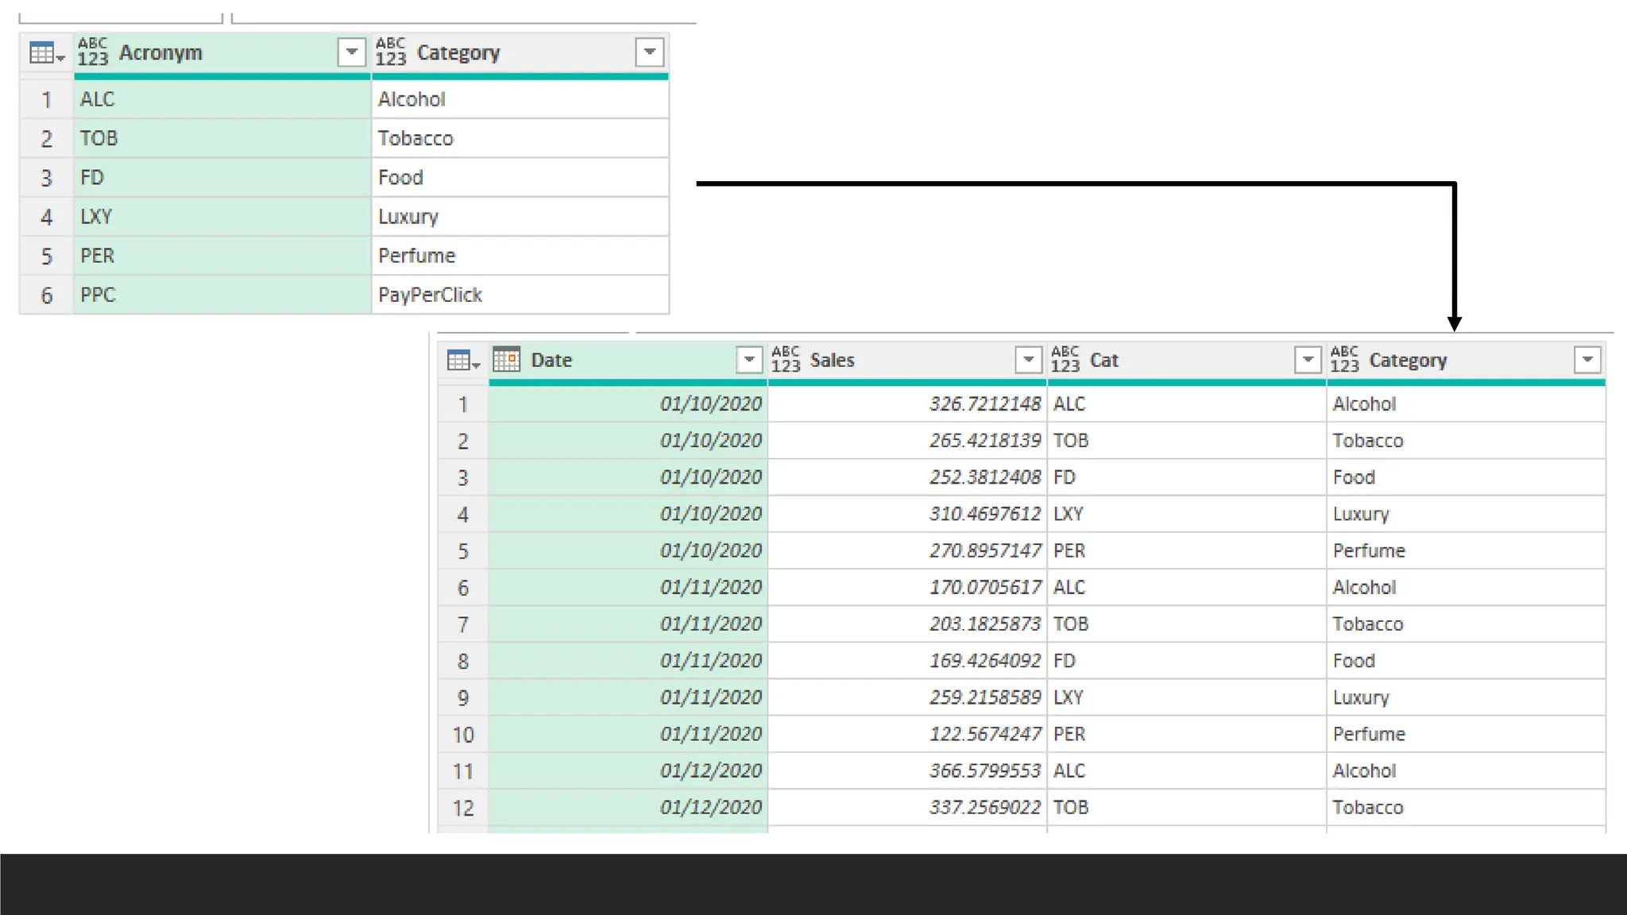Click the 326.7212148 sales value cell
This screenshot has width=1627, height=915.
(907, 403)
